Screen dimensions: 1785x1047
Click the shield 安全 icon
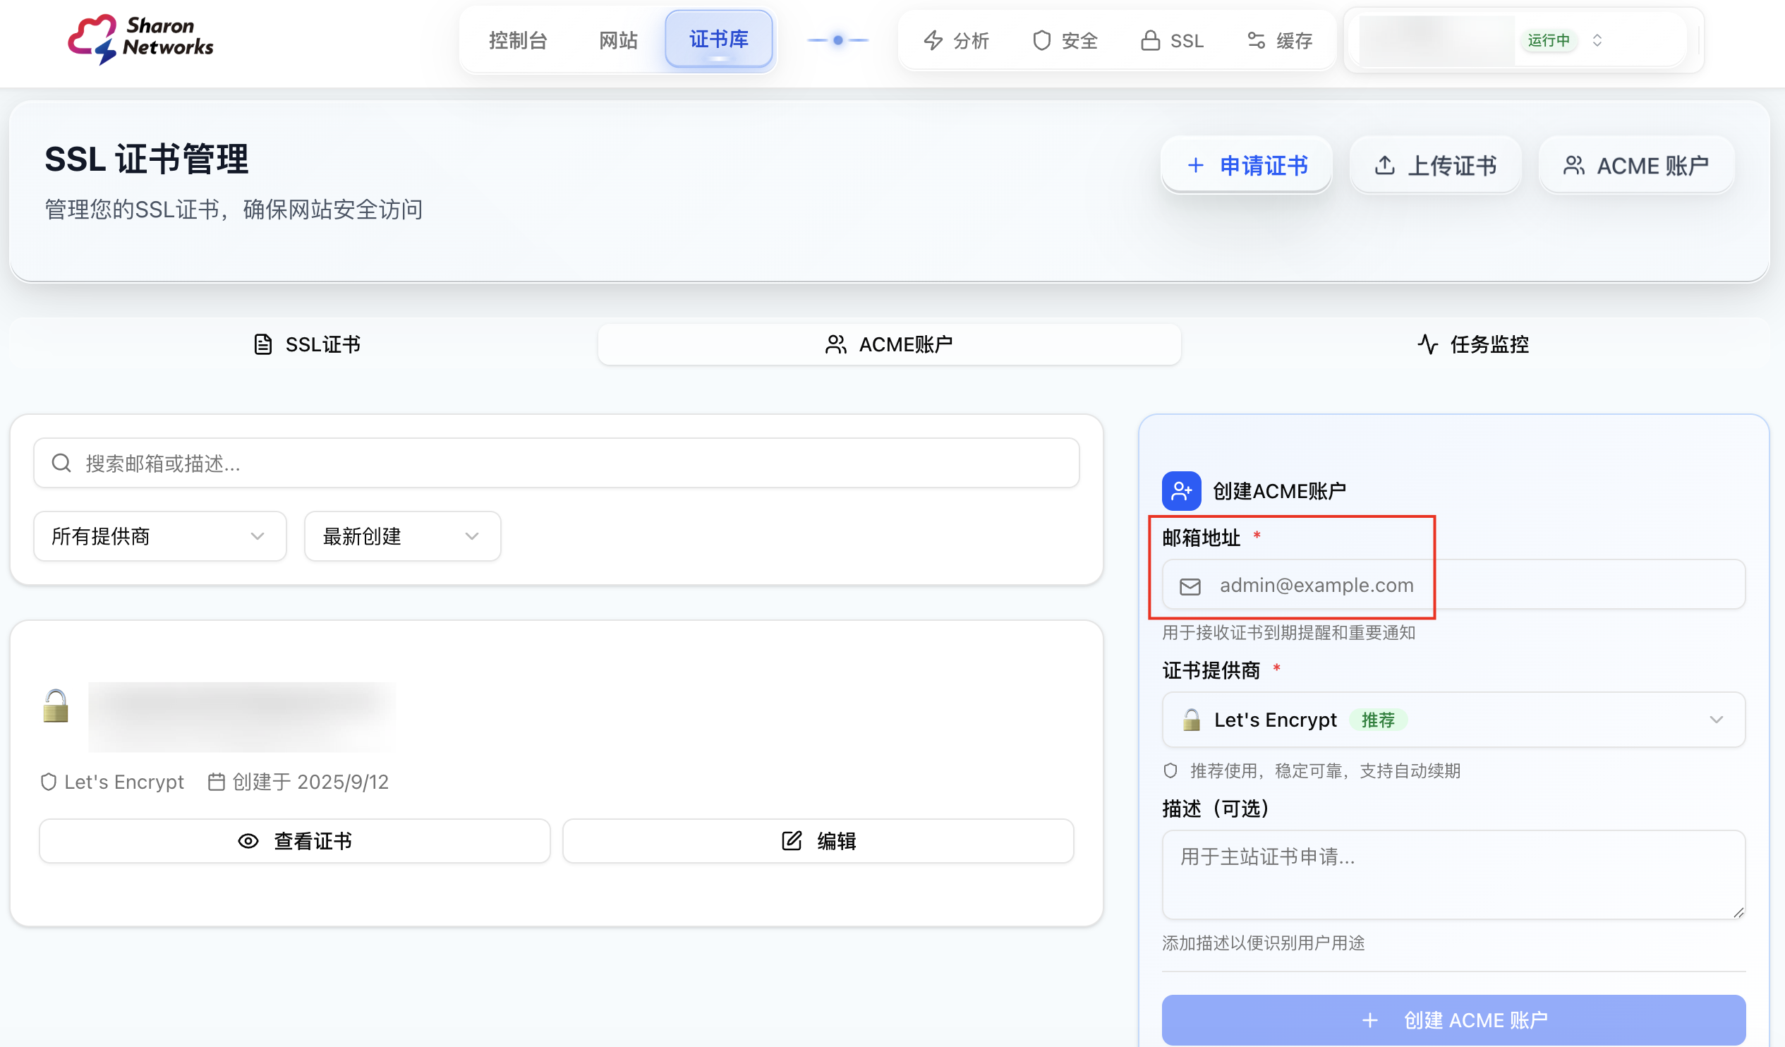tap(1041, 40)
